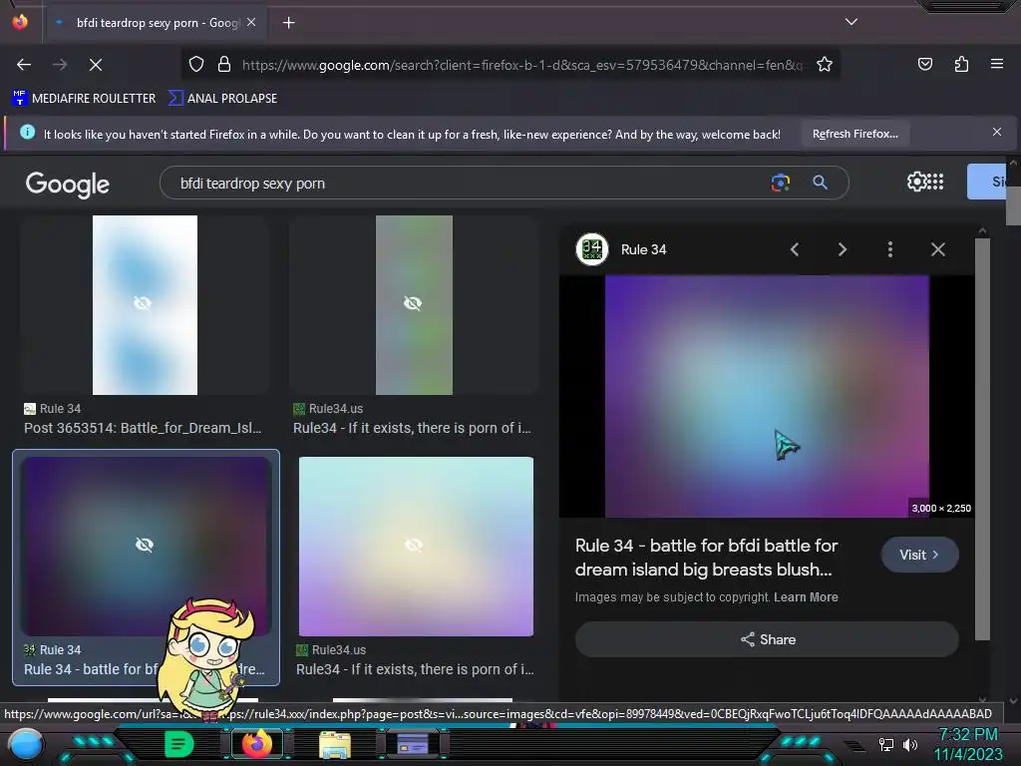Screen dimensions: 1021x766
Task: Unblur the pastel Rule34.us thumbnail in the second row
Action: (416, 546)
